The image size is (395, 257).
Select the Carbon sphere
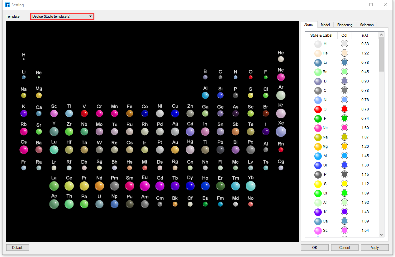(220, 77)
